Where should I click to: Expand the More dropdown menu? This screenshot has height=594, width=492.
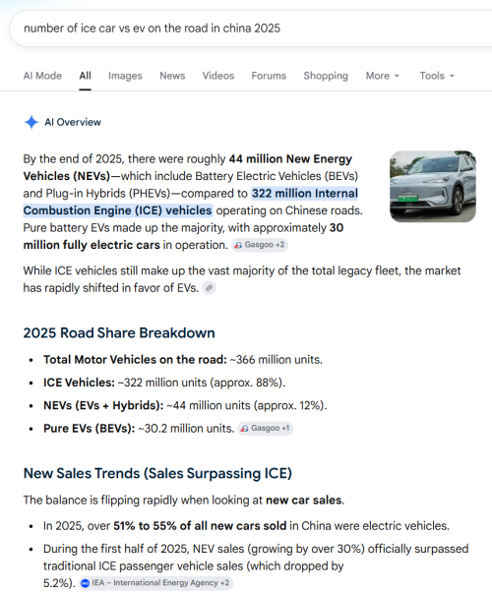click(383, 76)
